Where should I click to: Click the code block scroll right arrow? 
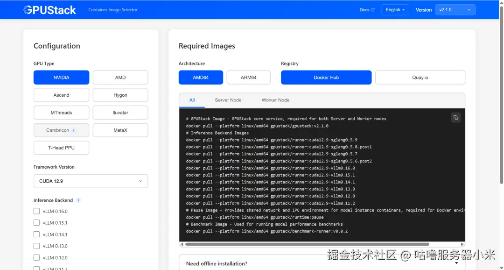click(x=462, y=244)
